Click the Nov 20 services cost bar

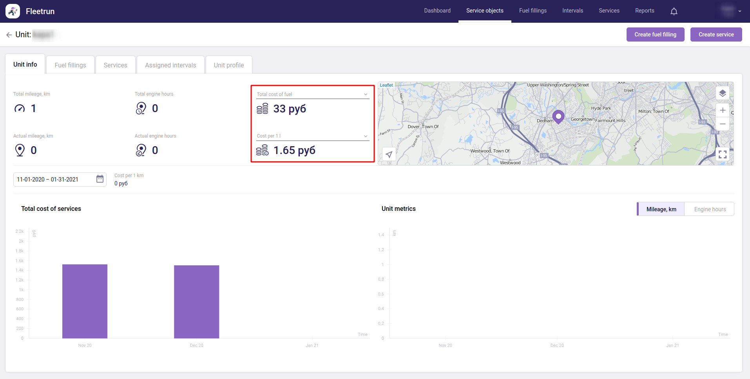(85, 301)
